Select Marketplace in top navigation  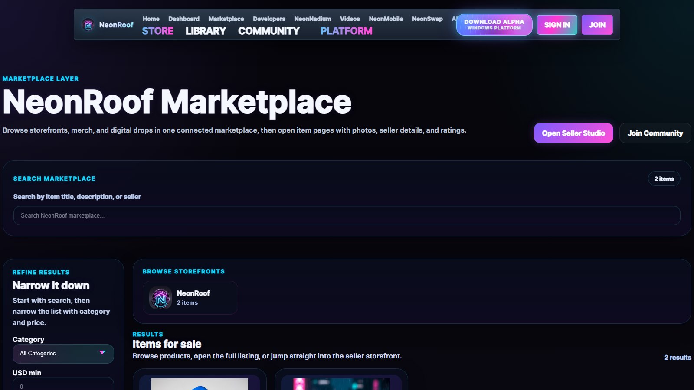(226, 19)
